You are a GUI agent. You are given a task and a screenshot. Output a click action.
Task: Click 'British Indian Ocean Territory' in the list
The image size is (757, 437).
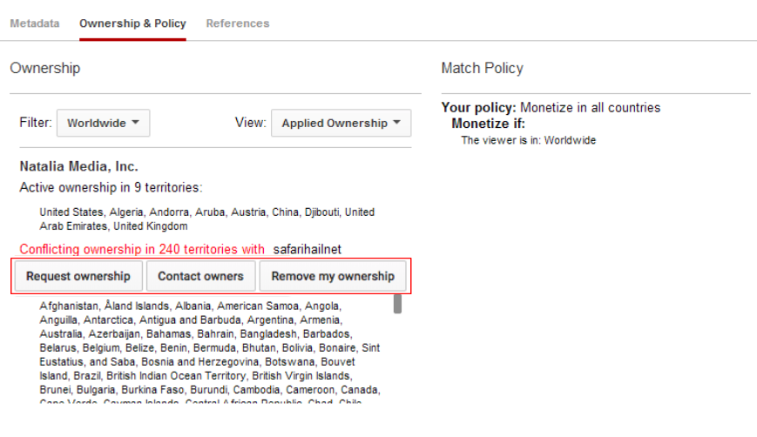coord(176,376)
